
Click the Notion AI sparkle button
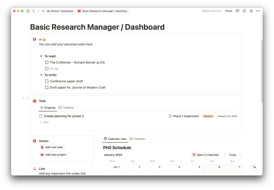[254, 167]
